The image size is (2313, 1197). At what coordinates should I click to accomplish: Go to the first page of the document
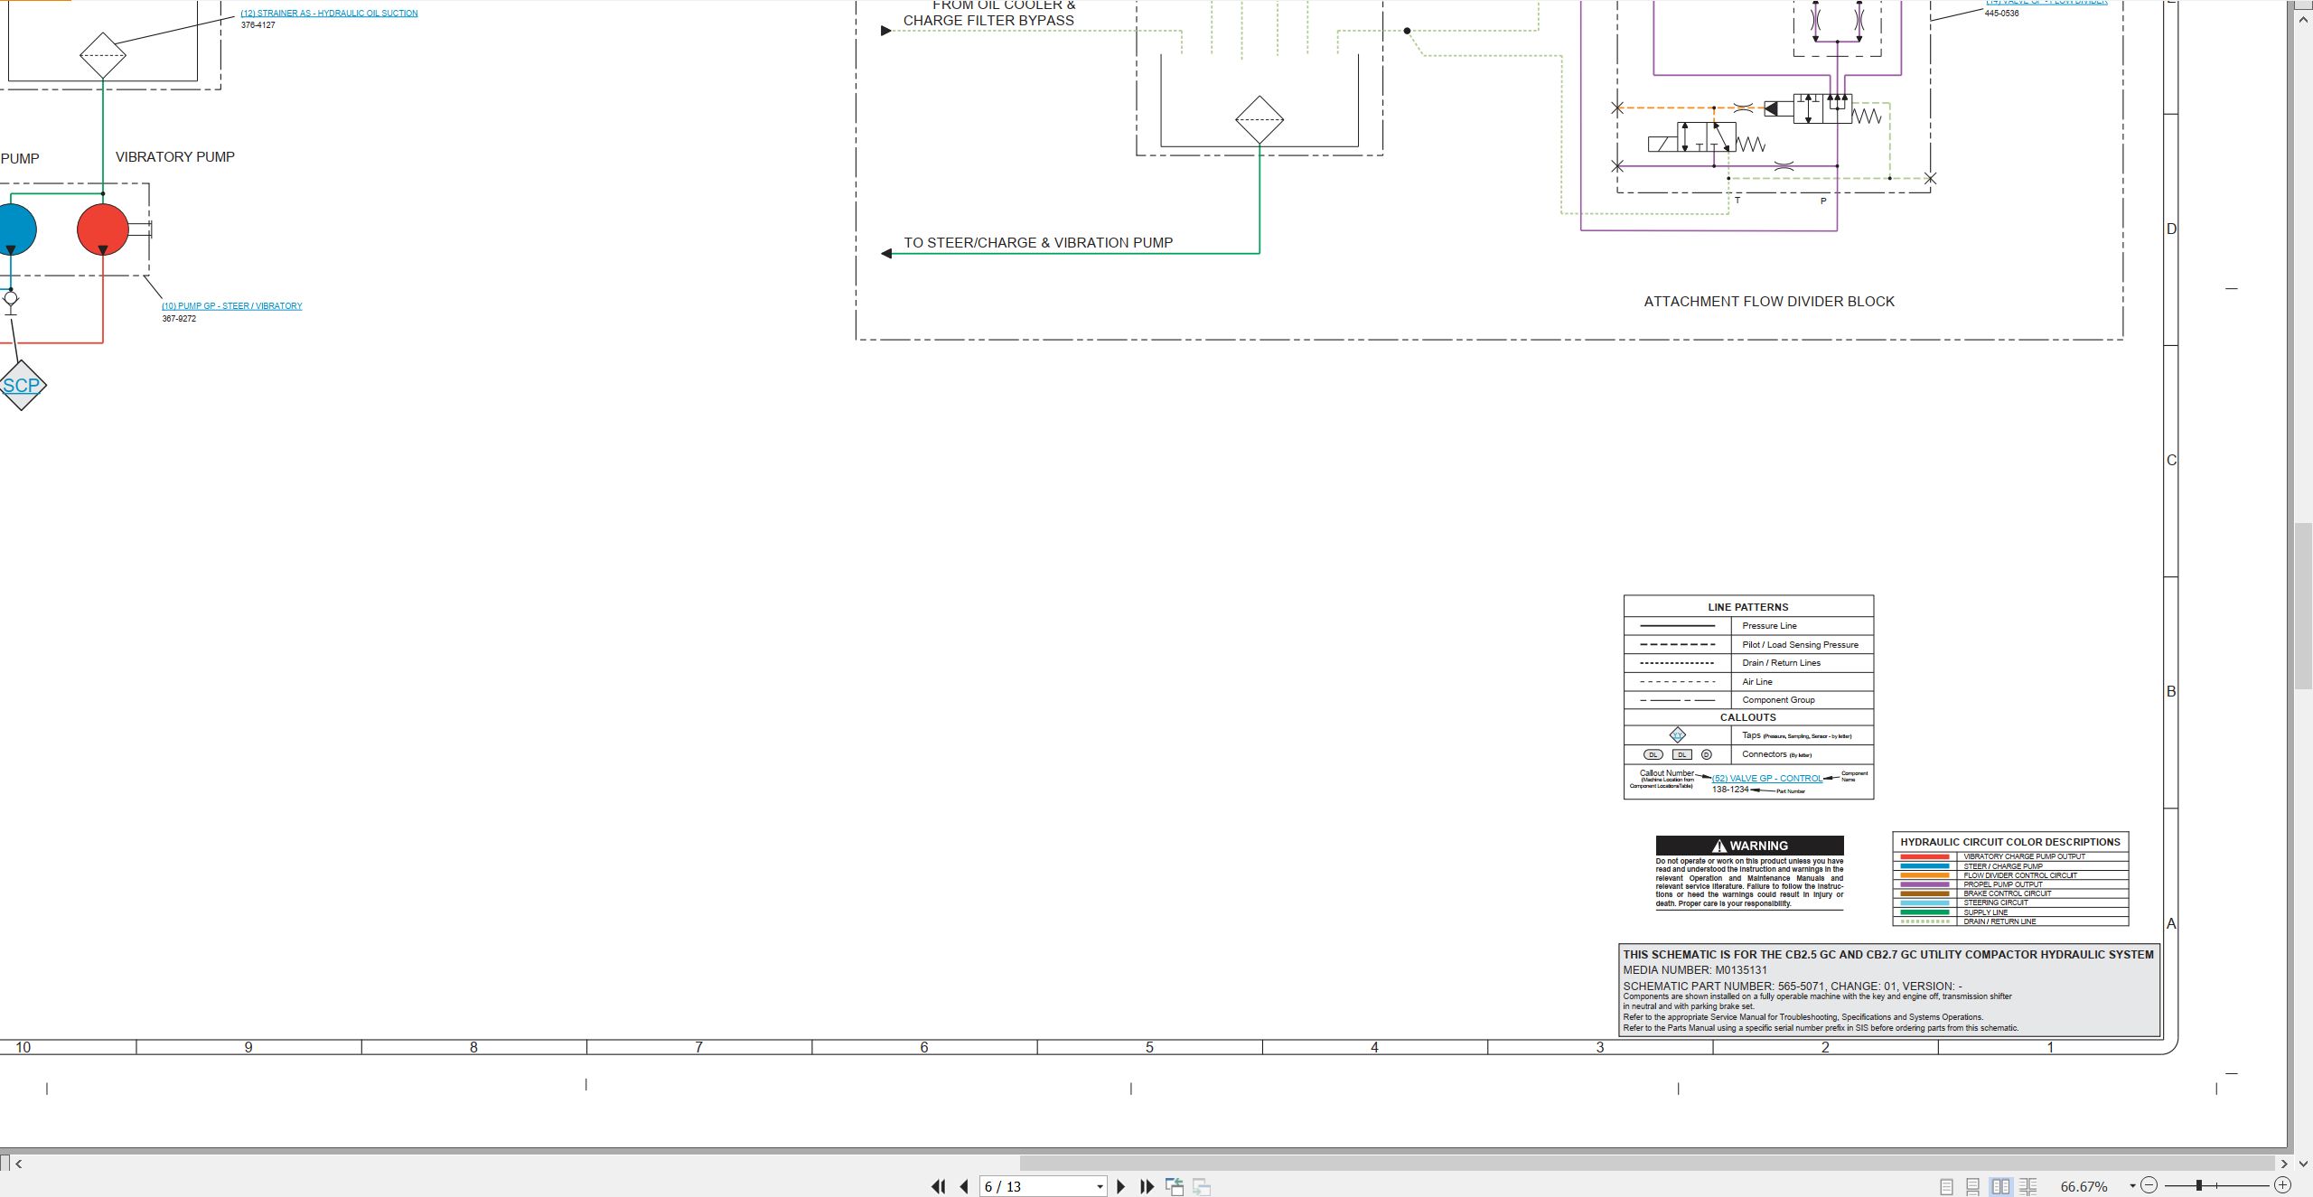939,1186
